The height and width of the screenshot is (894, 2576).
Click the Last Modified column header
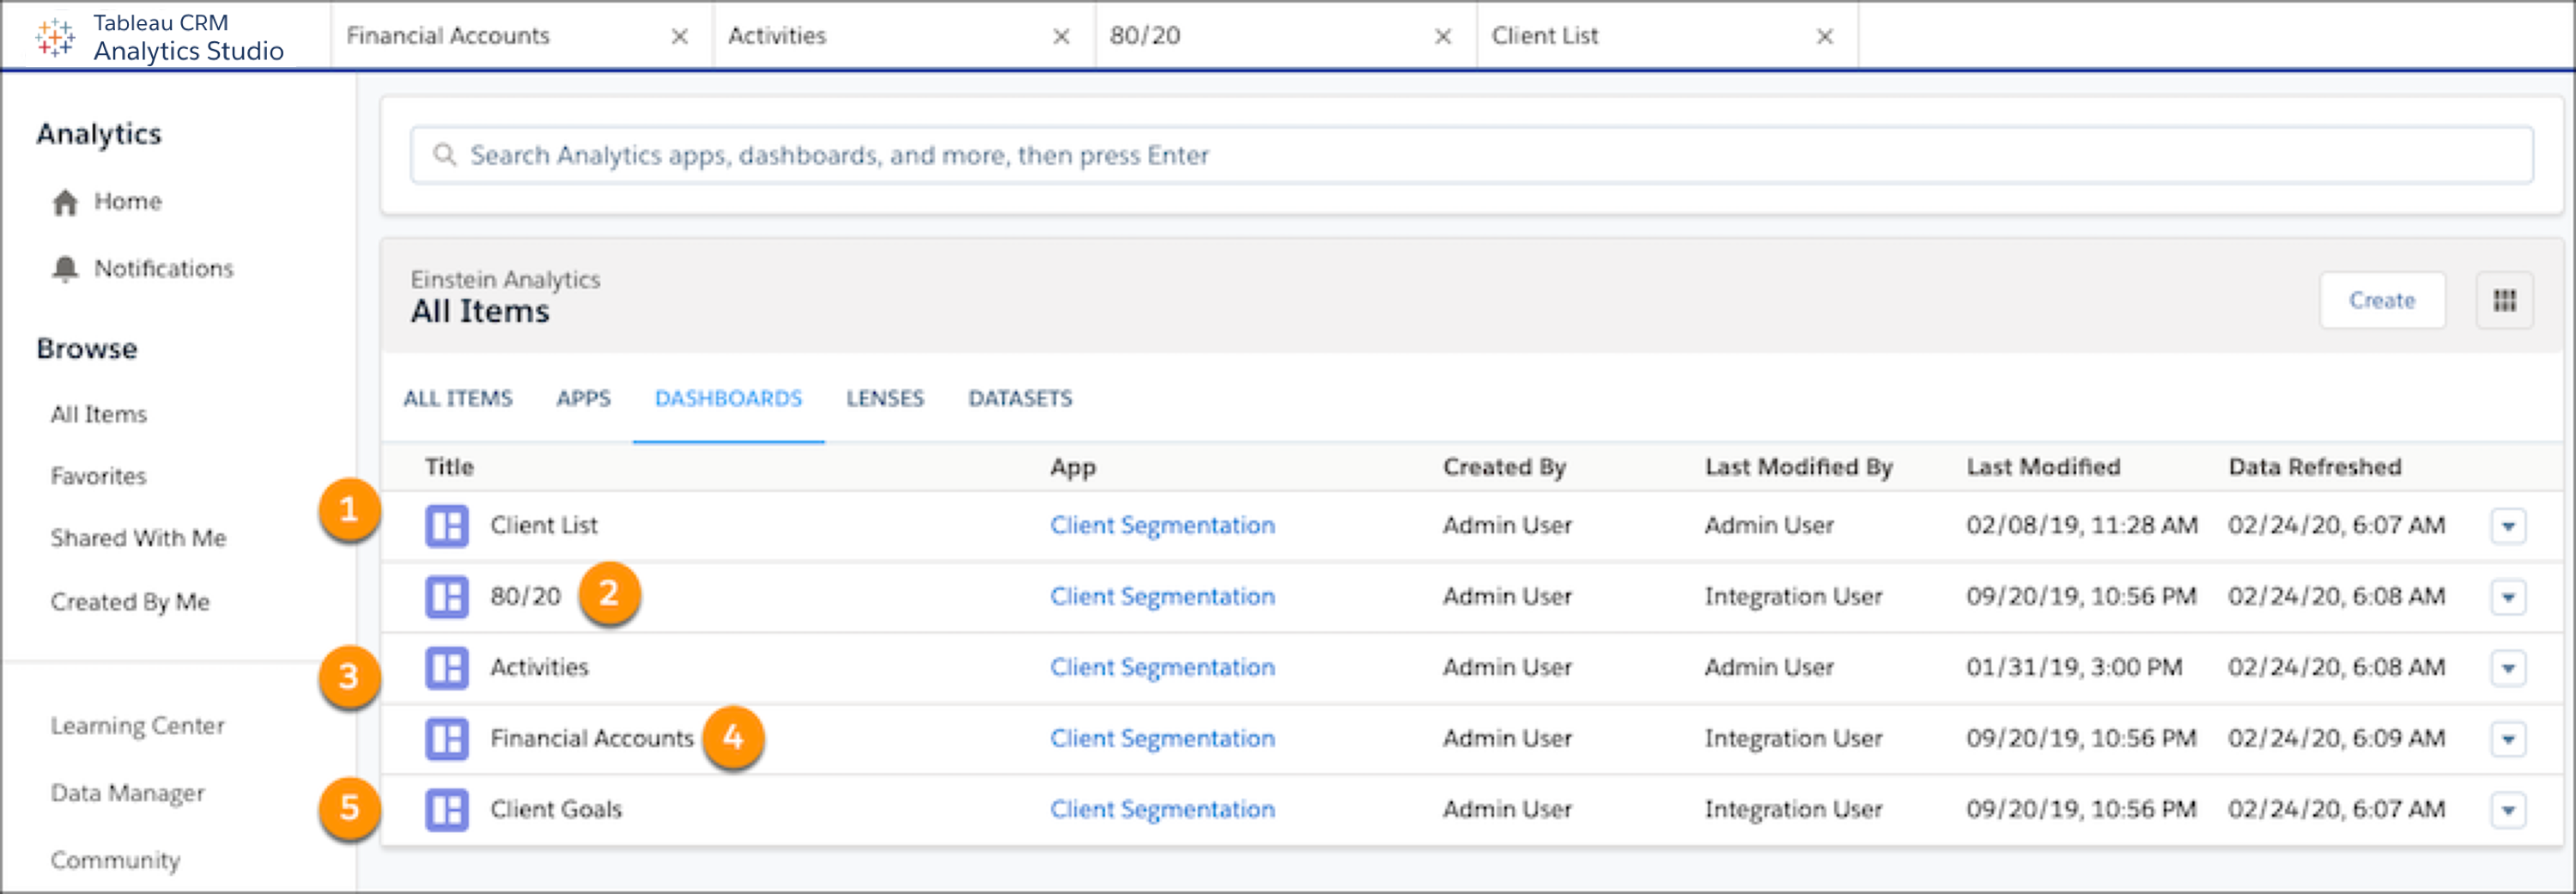[x=2043, y=467]
